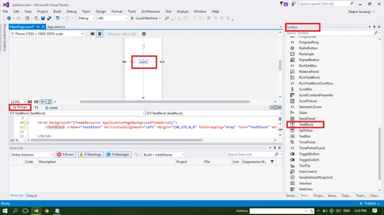Click the Save toolbar icon
Viewport: 384px width, 215px height.
tap(43, 18)
